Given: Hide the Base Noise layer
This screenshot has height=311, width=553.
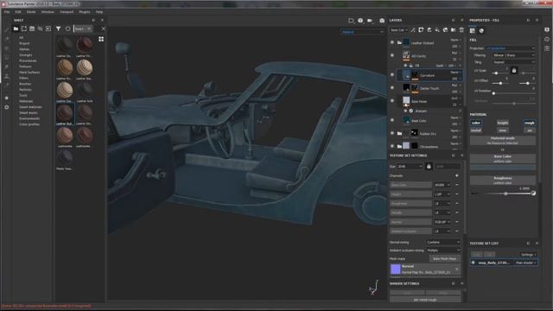Looking at the screenshot, I should click(392, 100).
